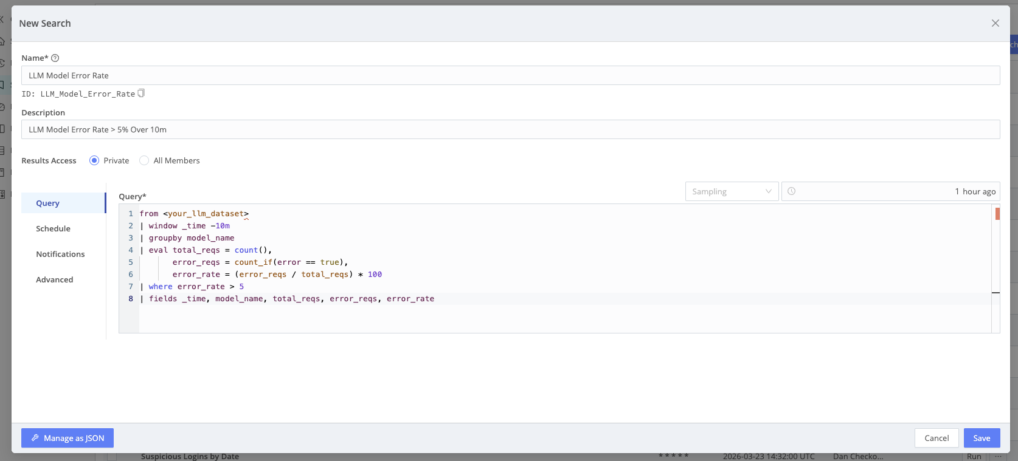
Task: Click the error marker in editor overview ruler
Action: 997,213
